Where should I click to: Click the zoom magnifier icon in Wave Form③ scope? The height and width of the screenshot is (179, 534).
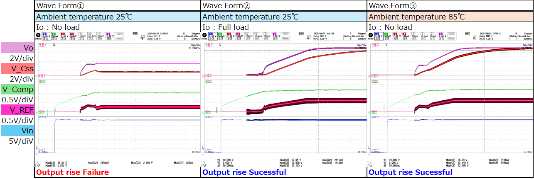[x=475, y=38]
